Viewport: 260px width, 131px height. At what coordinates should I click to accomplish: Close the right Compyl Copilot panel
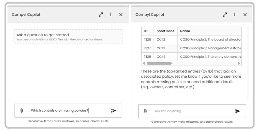click(x=245, y=14)
